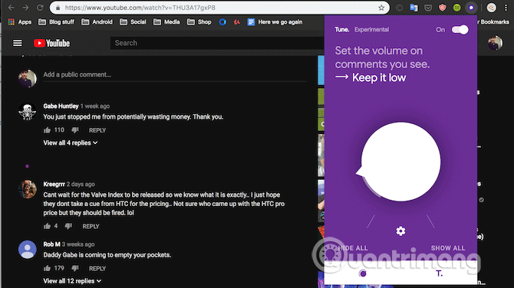Select the dial tab in Tune footer
Viewport: 514px width, 288px height.
pos(363,273)
